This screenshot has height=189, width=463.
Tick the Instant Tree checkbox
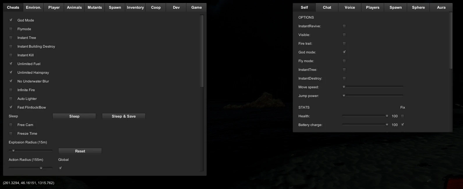[x=11, y=38]
